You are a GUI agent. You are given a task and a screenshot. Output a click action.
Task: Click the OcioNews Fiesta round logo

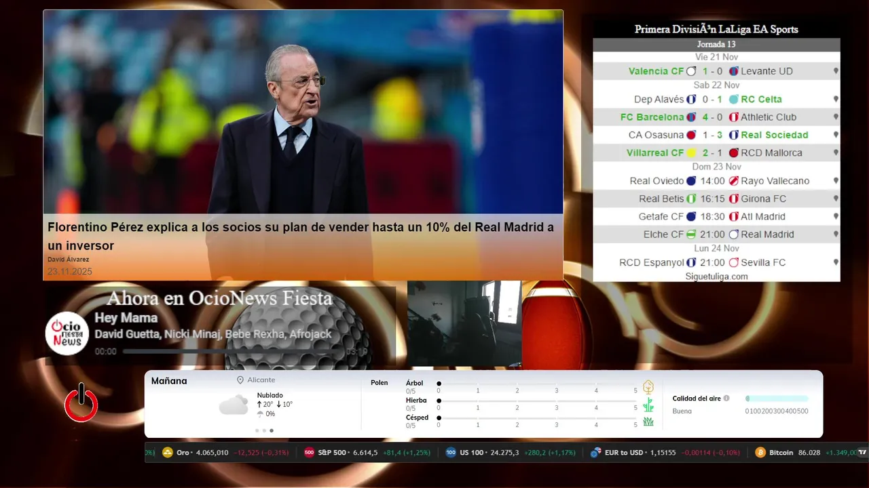(x=67, y=333)
